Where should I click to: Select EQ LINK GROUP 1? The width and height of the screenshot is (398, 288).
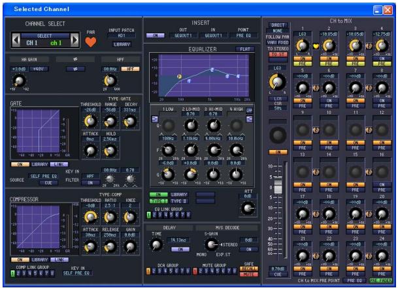point(149,215)
